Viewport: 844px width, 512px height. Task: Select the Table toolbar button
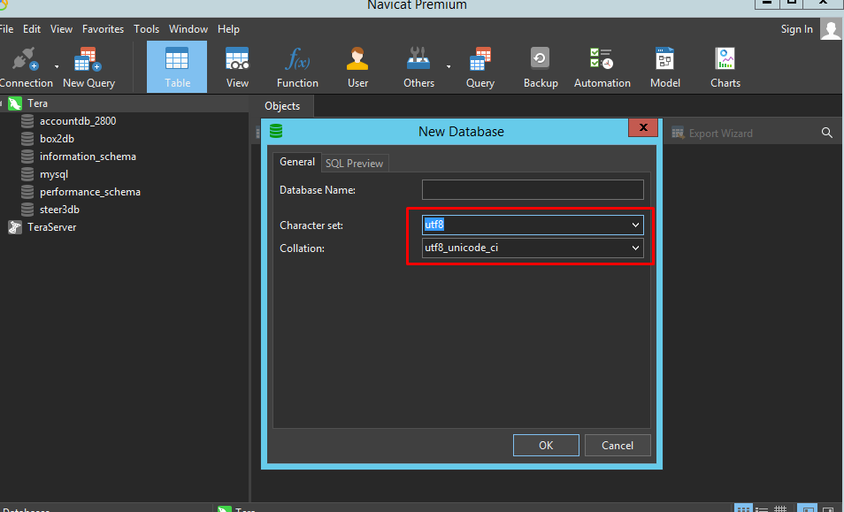coord(177,66)
